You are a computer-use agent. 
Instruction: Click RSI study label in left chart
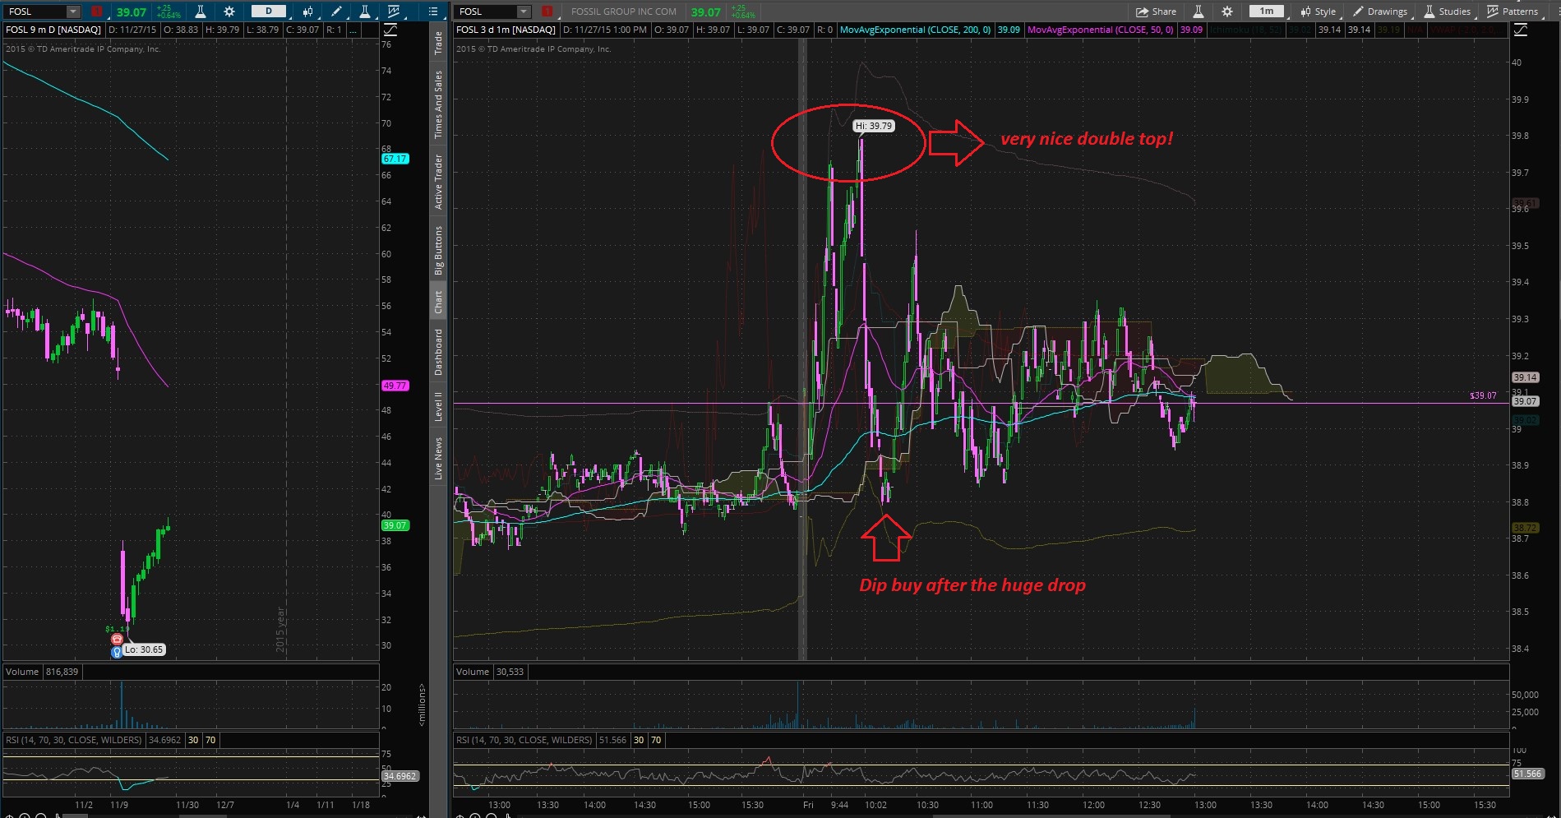tap(73, 740)
